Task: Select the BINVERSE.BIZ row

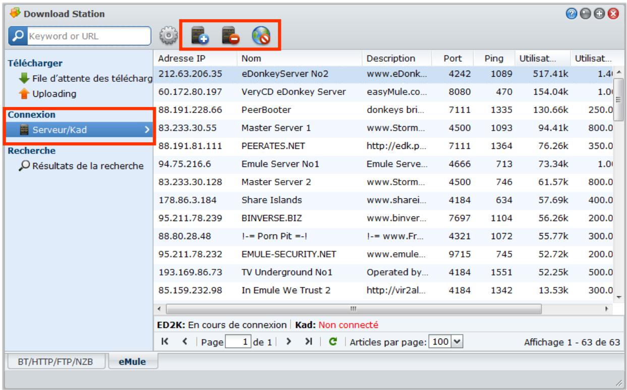Action: pyautogui.click(x=383, y=218)
